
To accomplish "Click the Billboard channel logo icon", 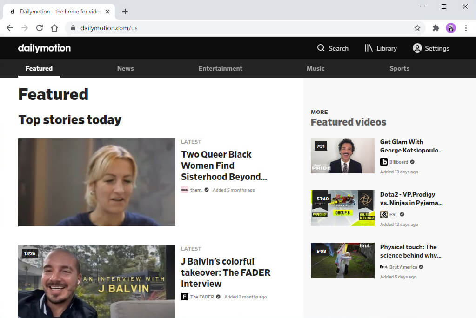I will coord(384,162).
